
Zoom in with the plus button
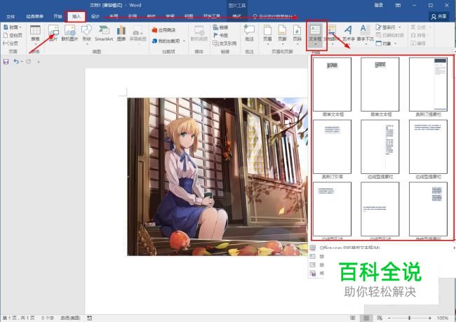429,318
